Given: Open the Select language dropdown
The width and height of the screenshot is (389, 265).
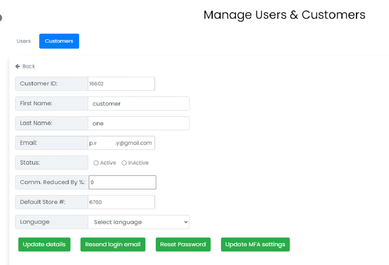Looking at the screenshot, I should (138, 222).
